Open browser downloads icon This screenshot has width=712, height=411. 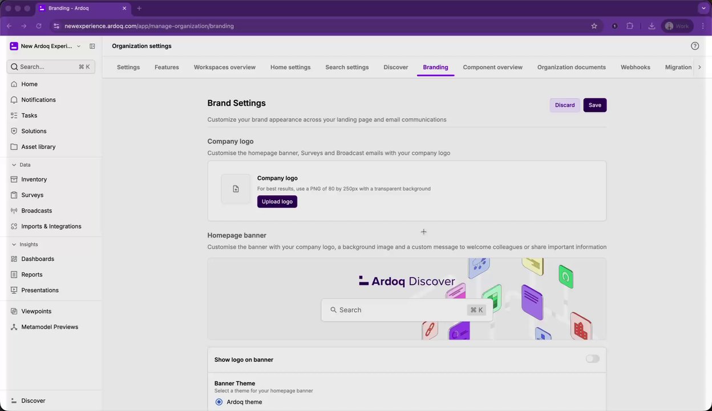coord(652,26)
